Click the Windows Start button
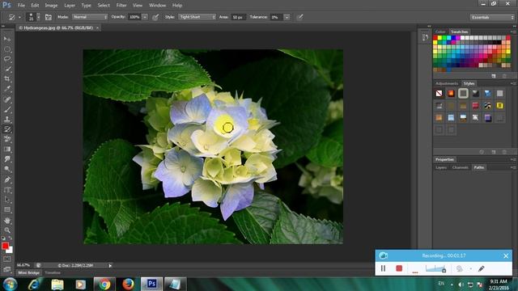 pos(11,284)
